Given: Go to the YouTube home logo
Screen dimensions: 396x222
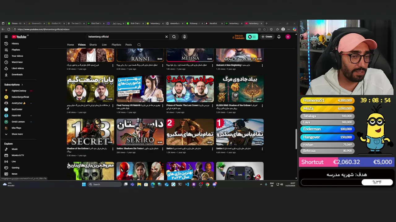Looking at the screenshot, I should (19, 37).
